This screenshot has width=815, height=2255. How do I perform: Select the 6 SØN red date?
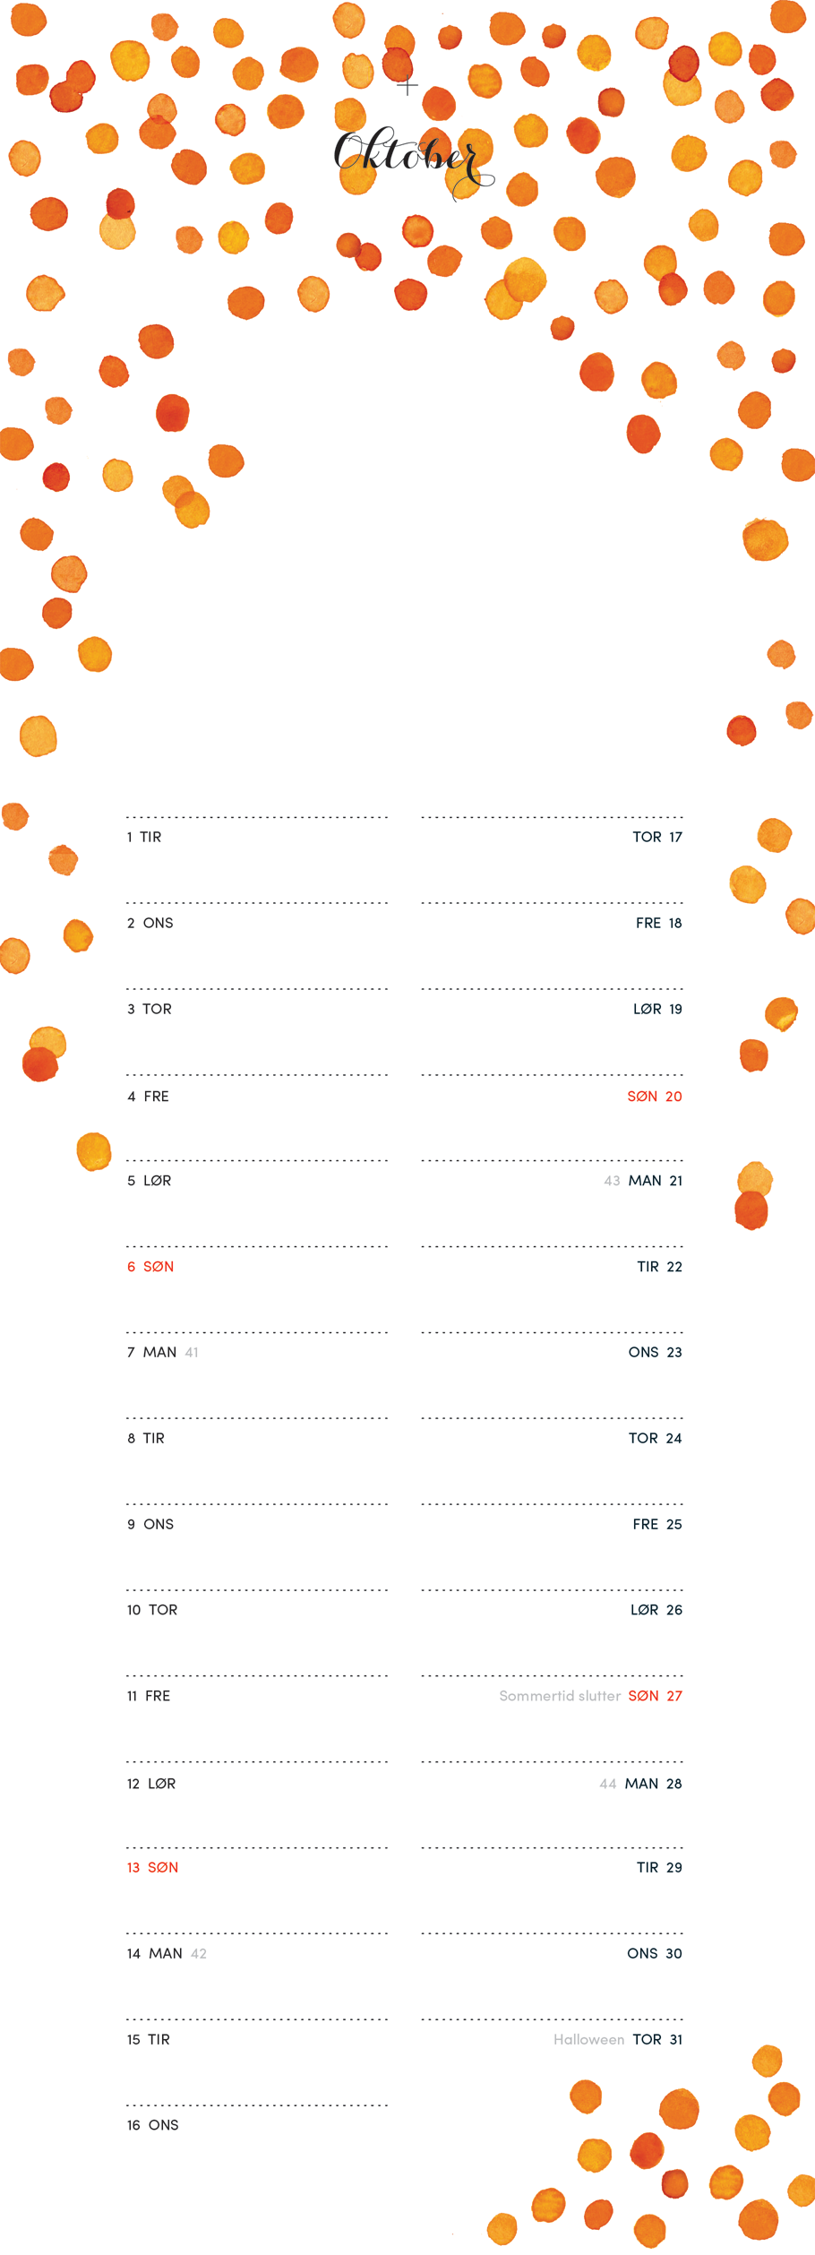click(150, 1266)
